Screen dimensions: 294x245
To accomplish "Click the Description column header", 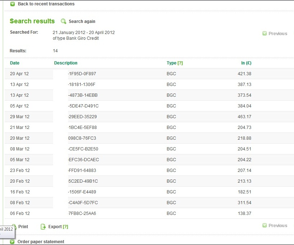I will [x=66, y=63].
